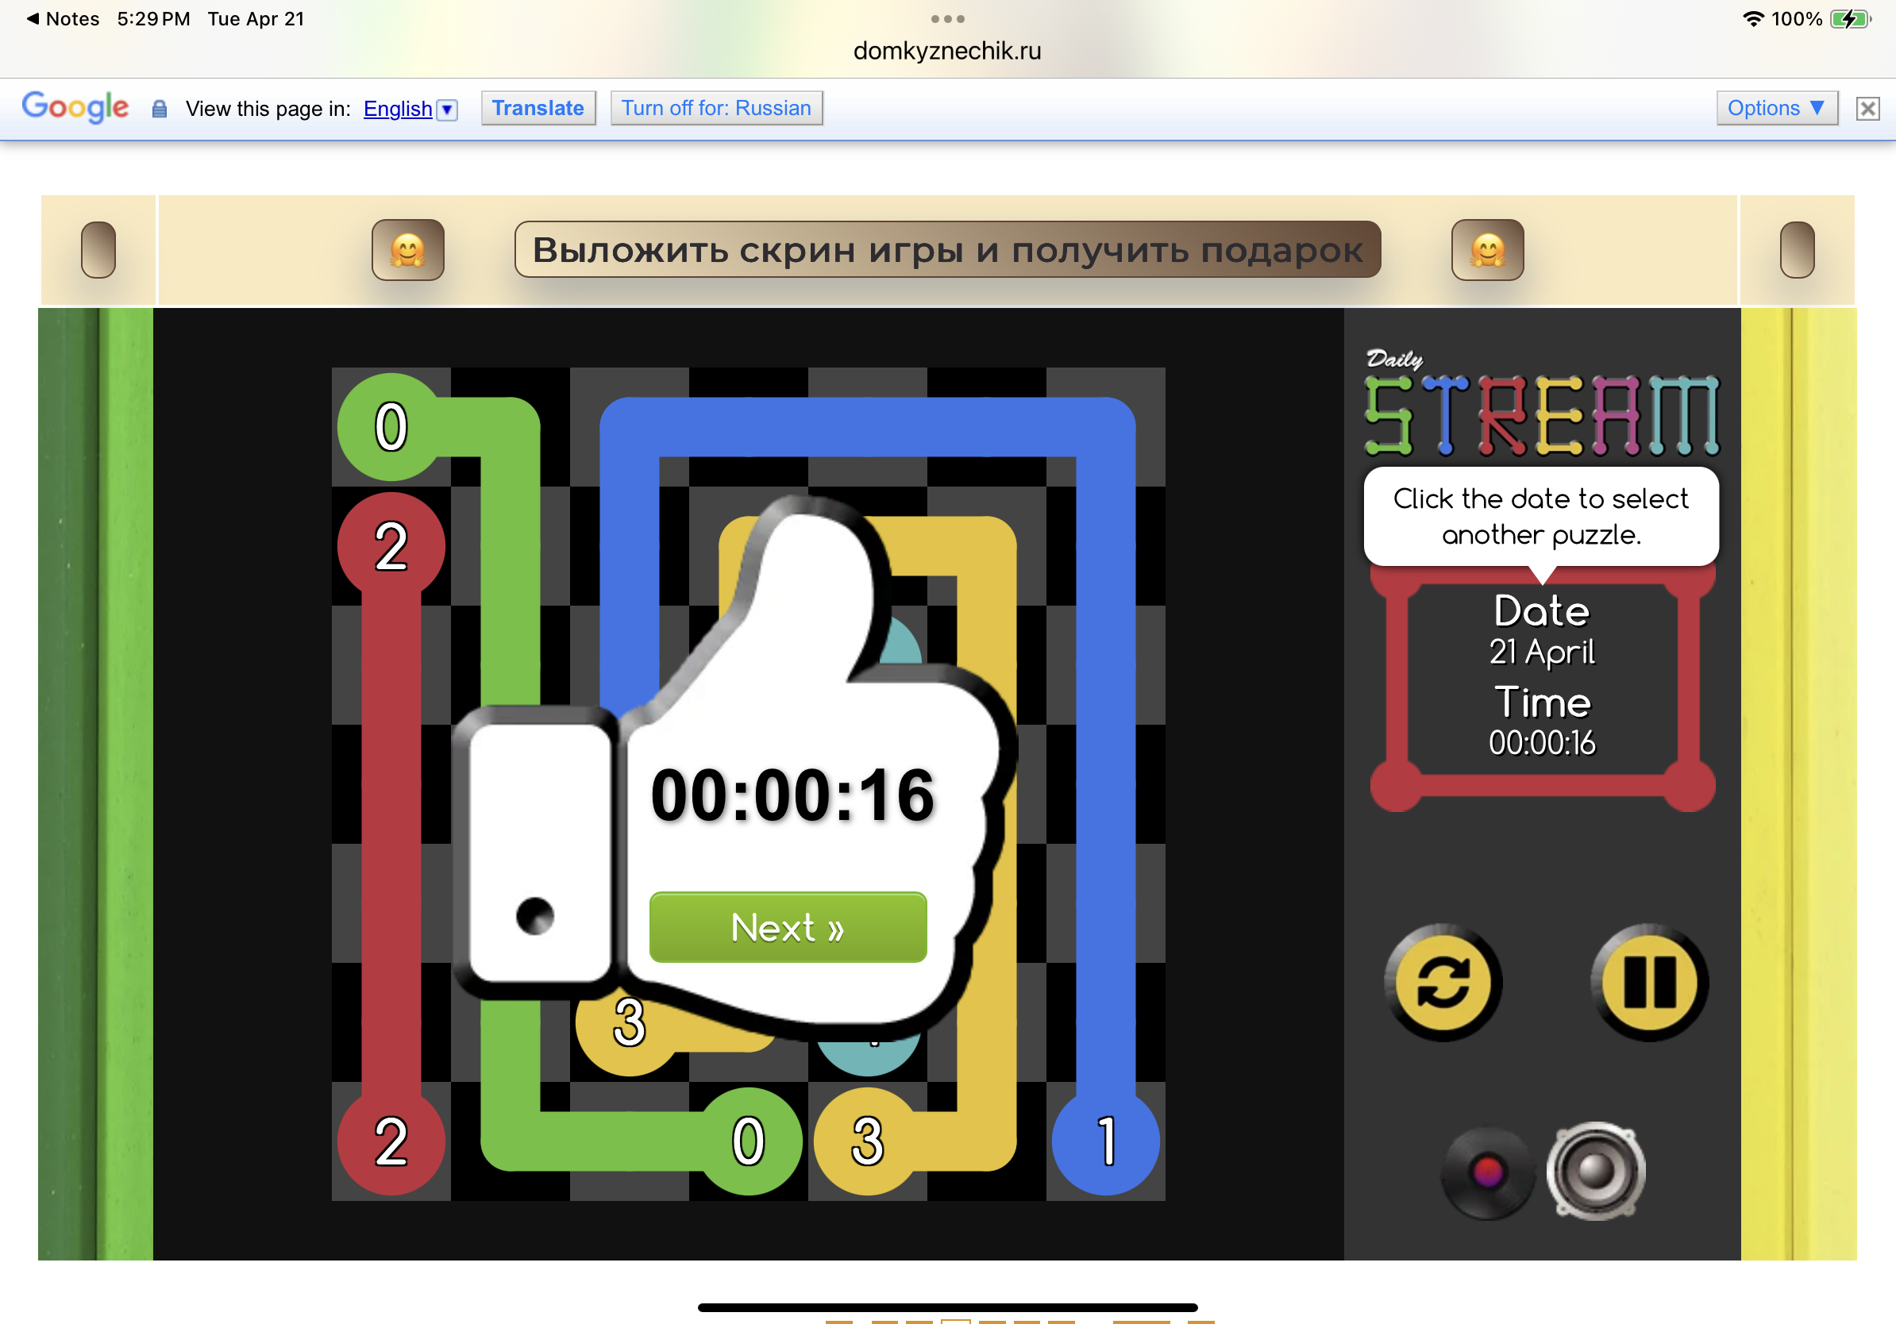
Task: Open the English language dropdown arrow
Action: click(447, 109)
